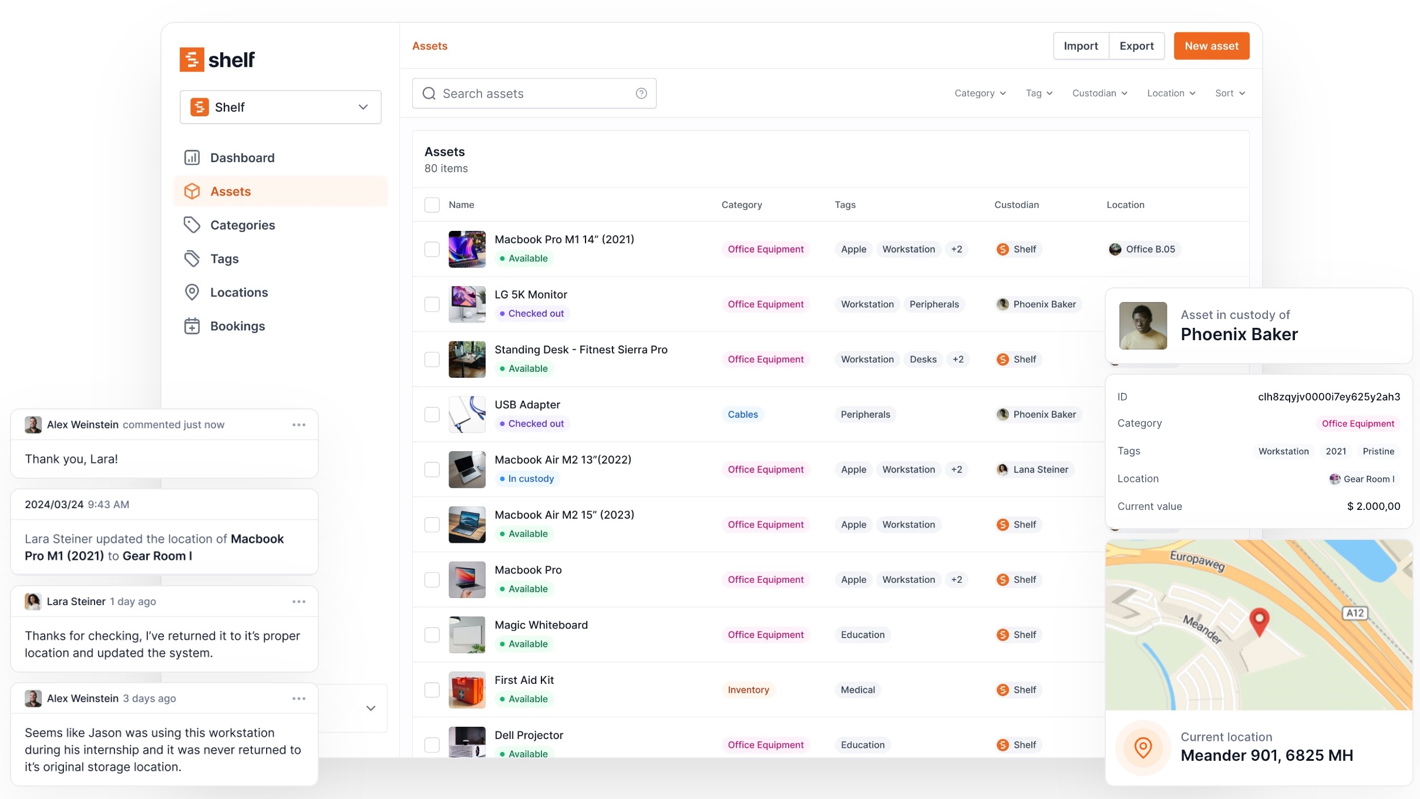The width and height of the screenshot is (1420, 799).
Task: Select the First Aid Kit row checkbox
Action: 432,690
